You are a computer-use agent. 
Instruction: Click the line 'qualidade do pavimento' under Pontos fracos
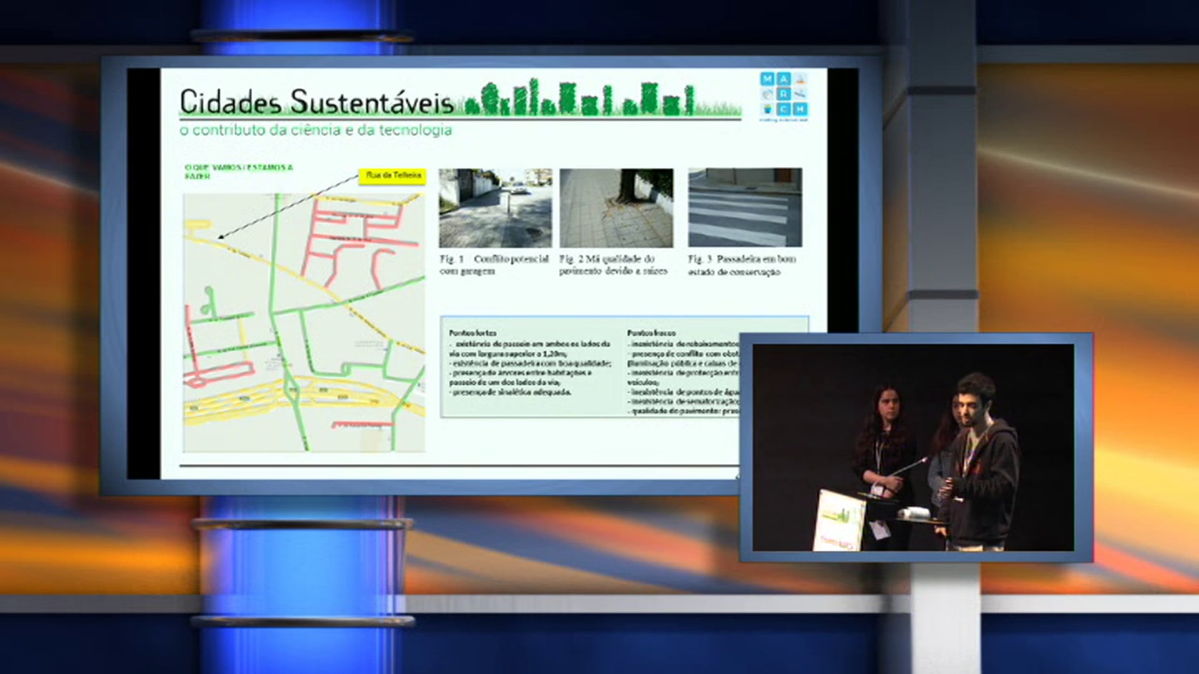(684, 412)
